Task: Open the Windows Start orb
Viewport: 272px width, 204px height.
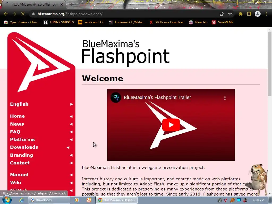Action: pyautogui.click(x=7, y=200)
